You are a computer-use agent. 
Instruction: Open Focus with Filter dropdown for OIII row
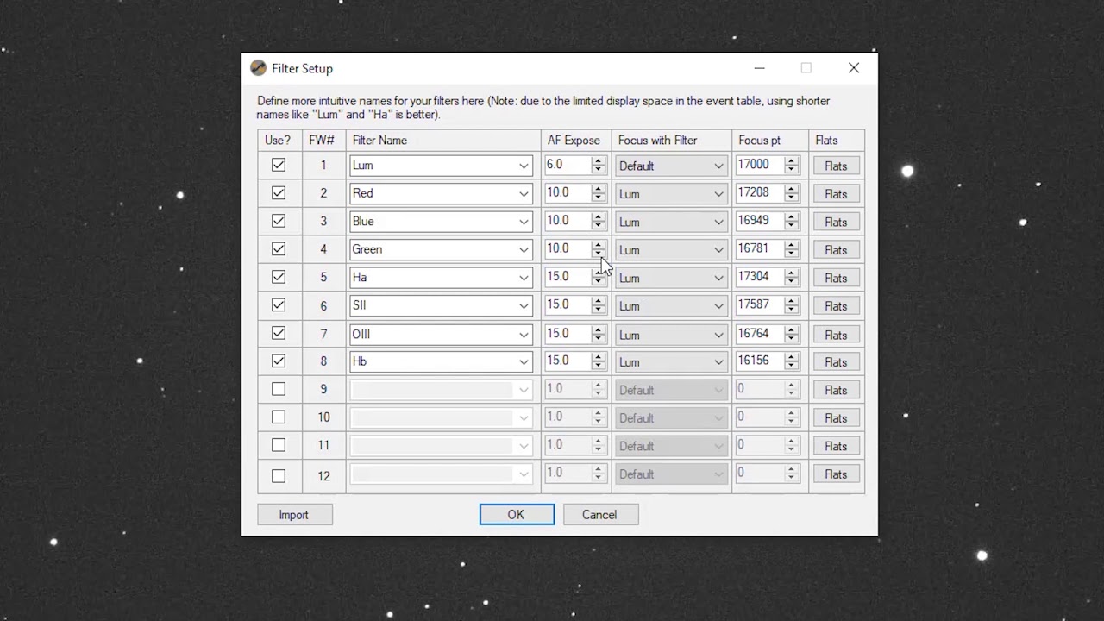(671, 335)
